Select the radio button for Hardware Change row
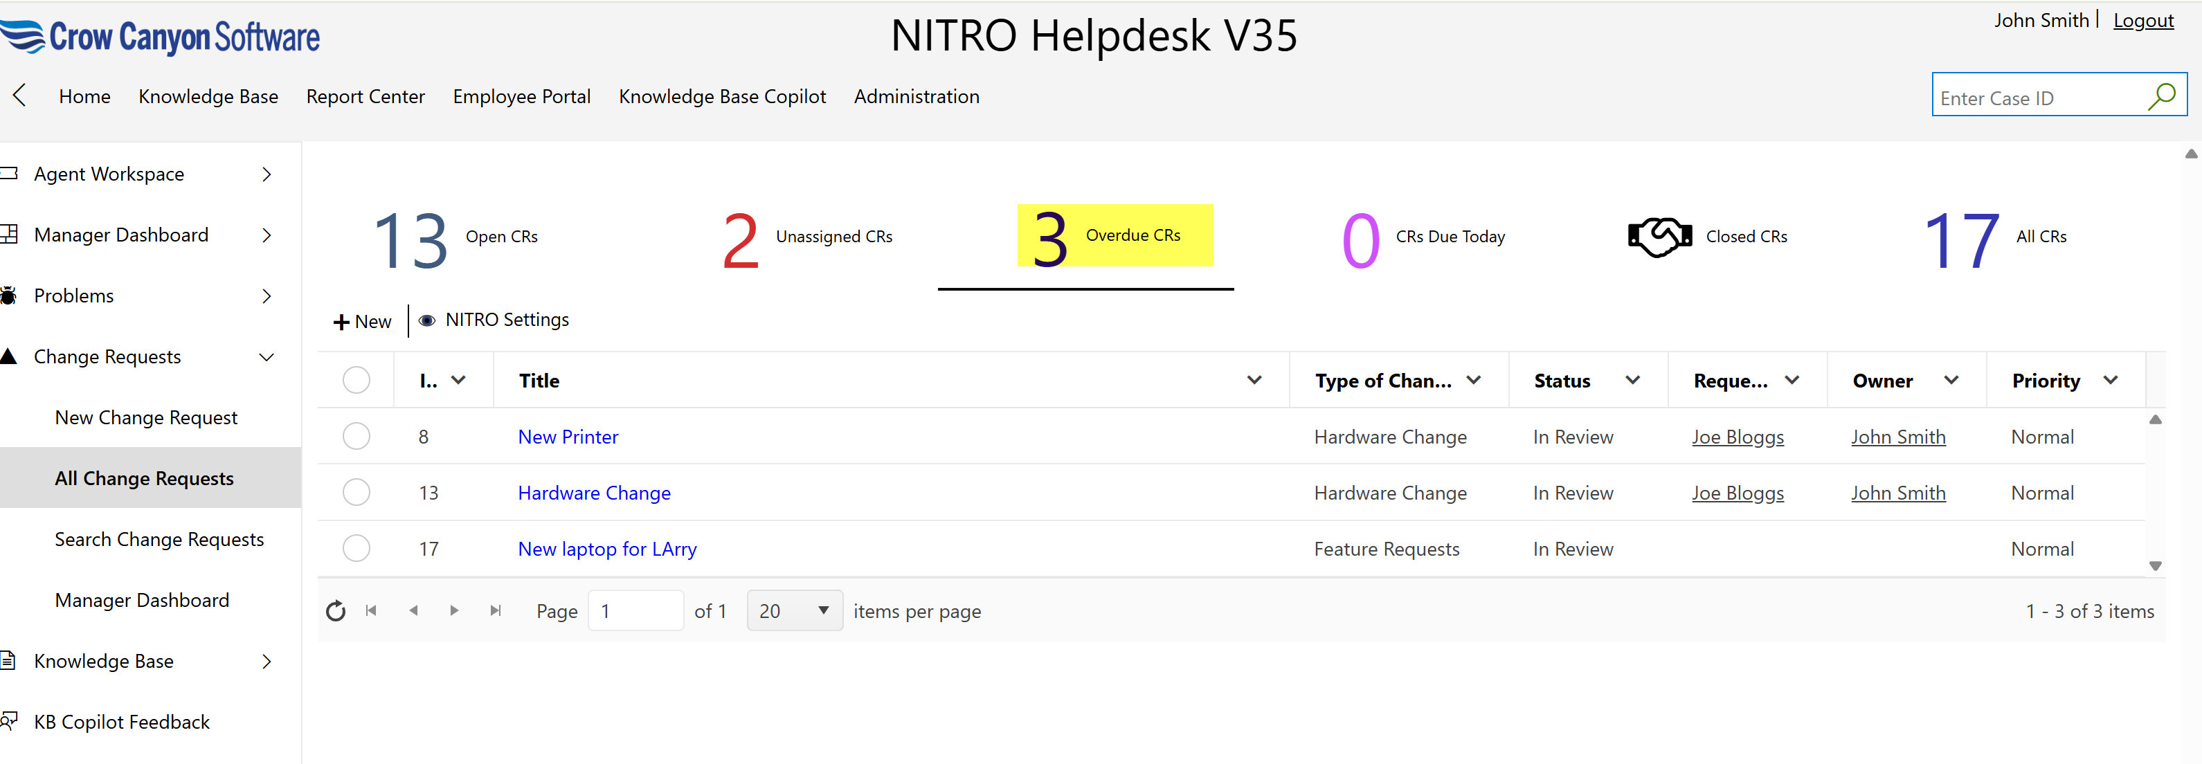 pyautogui.click(x=357, y=491)
